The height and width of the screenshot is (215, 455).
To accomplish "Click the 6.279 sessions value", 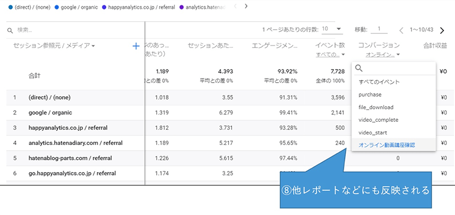I will click(x=226, y=113).
